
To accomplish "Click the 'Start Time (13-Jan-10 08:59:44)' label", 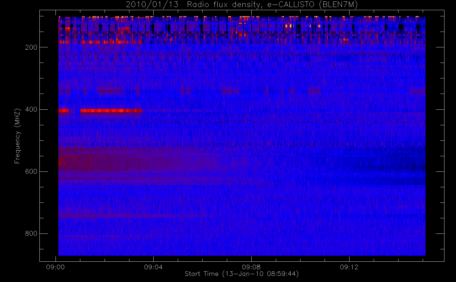I will (x=242, y=274).
